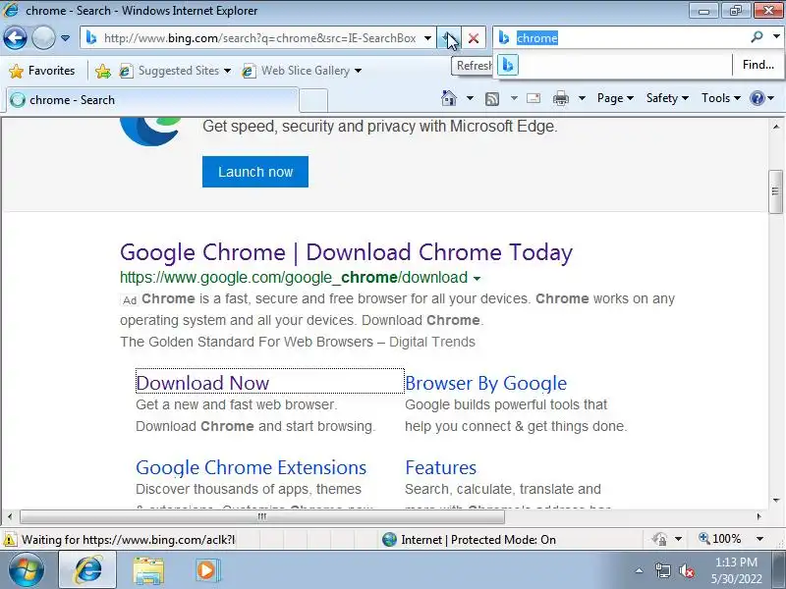Open the Favorites star button

click(42, 71)
